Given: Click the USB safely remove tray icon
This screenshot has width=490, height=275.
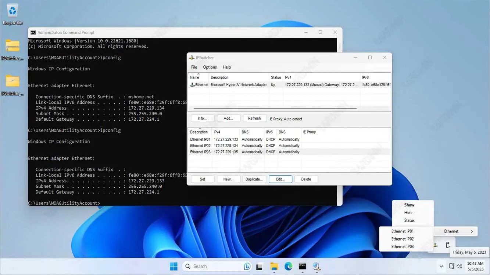Looking at the screenshot, I should tap(448, 245).
